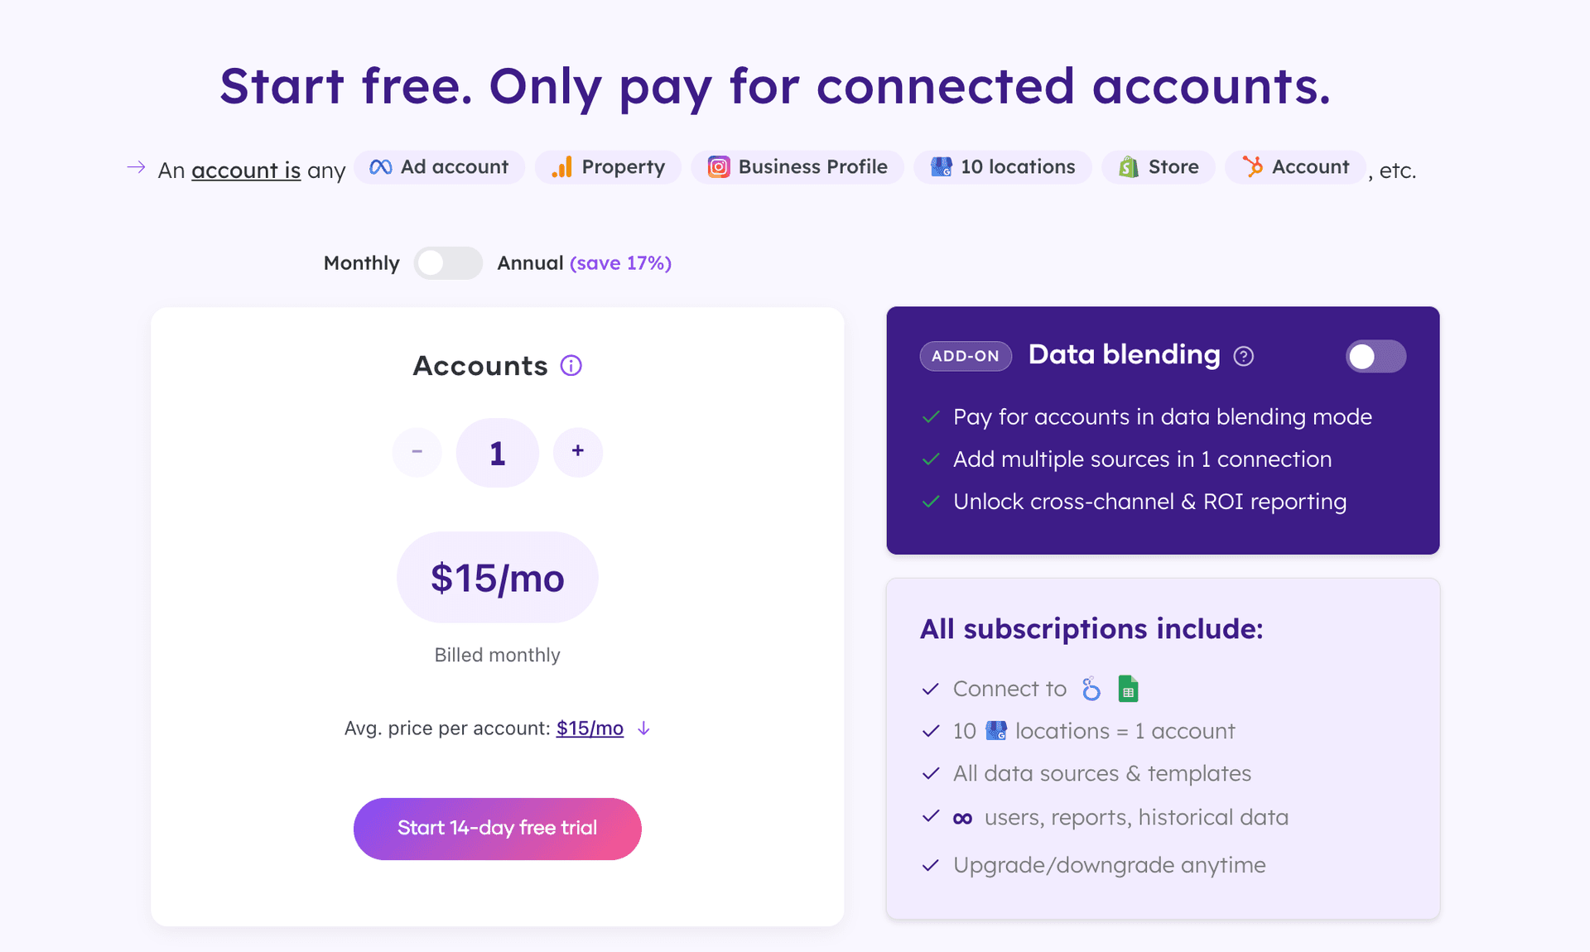Click the Instagram icon in Business Profile chip

pyautogui.click(x=719, y=167)
